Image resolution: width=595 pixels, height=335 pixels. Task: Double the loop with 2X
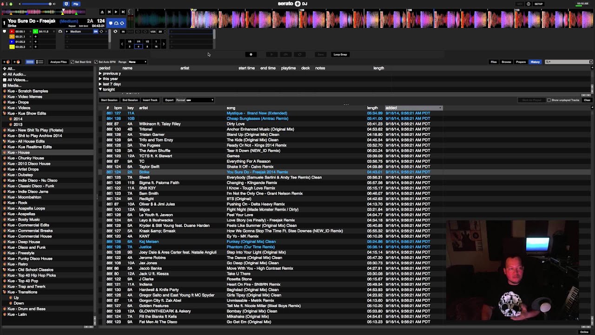tap(160, 32)
